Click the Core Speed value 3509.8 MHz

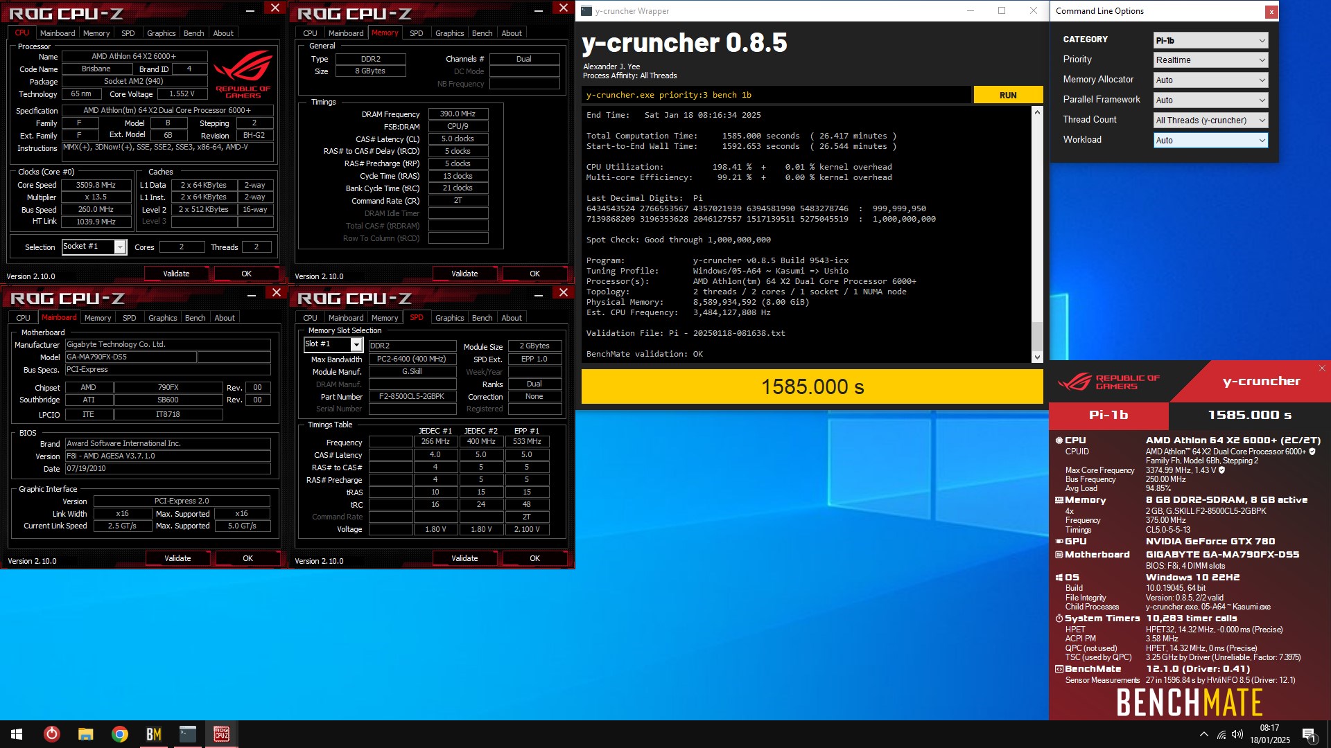coord(96,185)
